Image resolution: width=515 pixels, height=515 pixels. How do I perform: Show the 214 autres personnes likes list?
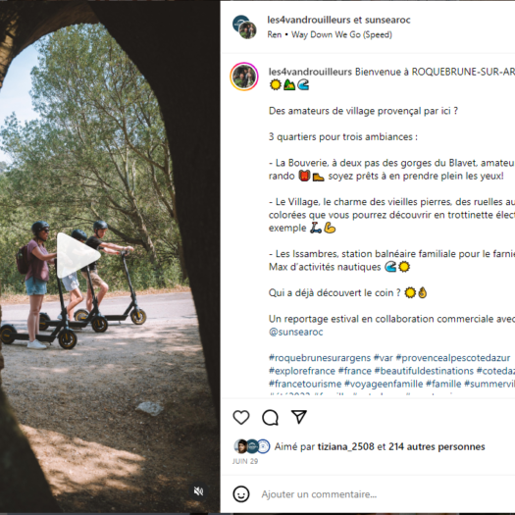click(x=437, y=446)
